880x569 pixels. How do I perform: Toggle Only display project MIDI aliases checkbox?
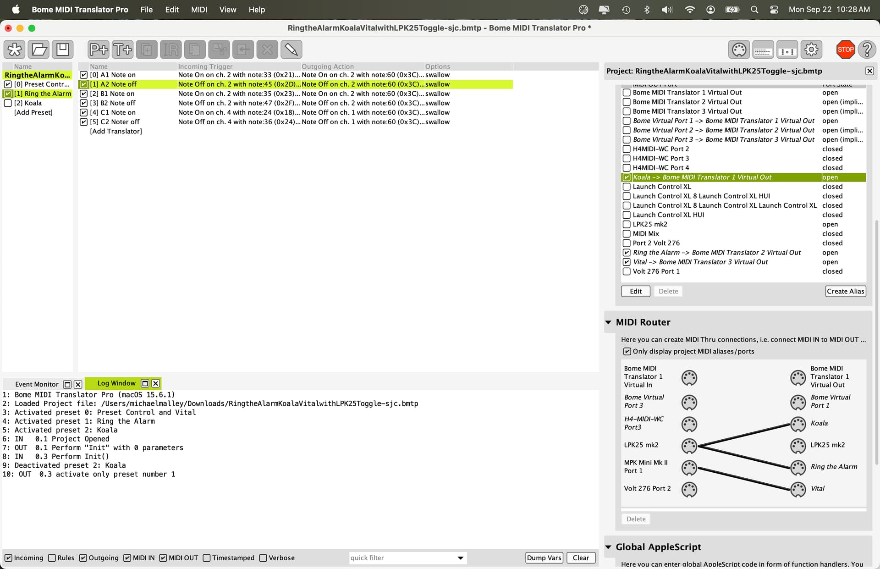pos(627,351)
